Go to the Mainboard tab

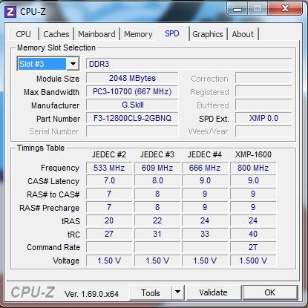click(x=96, y=34)
